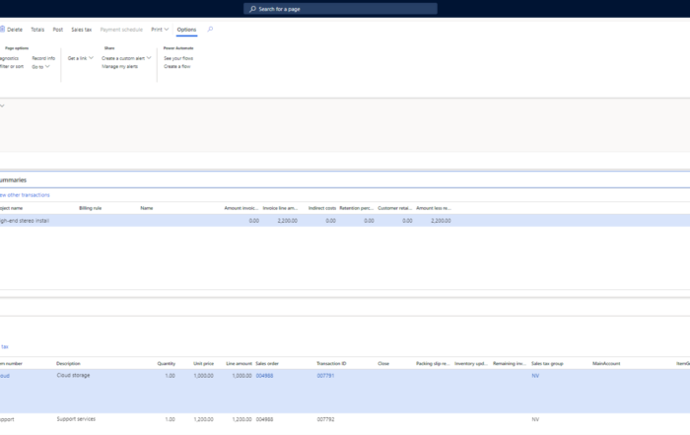The height and width of the screenshot is (435, 690).
Task: Select the Support services description cell
Action: [x=76, y=418]
